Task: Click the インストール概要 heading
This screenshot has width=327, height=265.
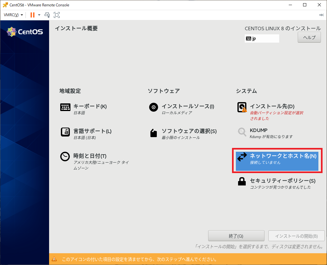Action: (76, 28)
